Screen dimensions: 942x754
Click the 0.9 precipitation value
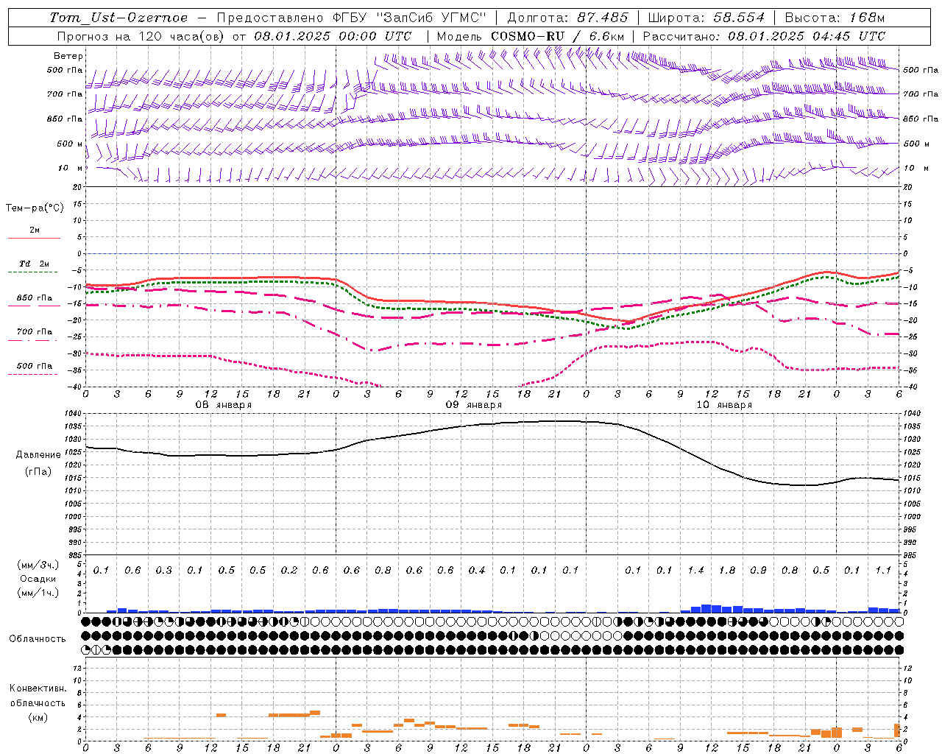click(758, 570)
